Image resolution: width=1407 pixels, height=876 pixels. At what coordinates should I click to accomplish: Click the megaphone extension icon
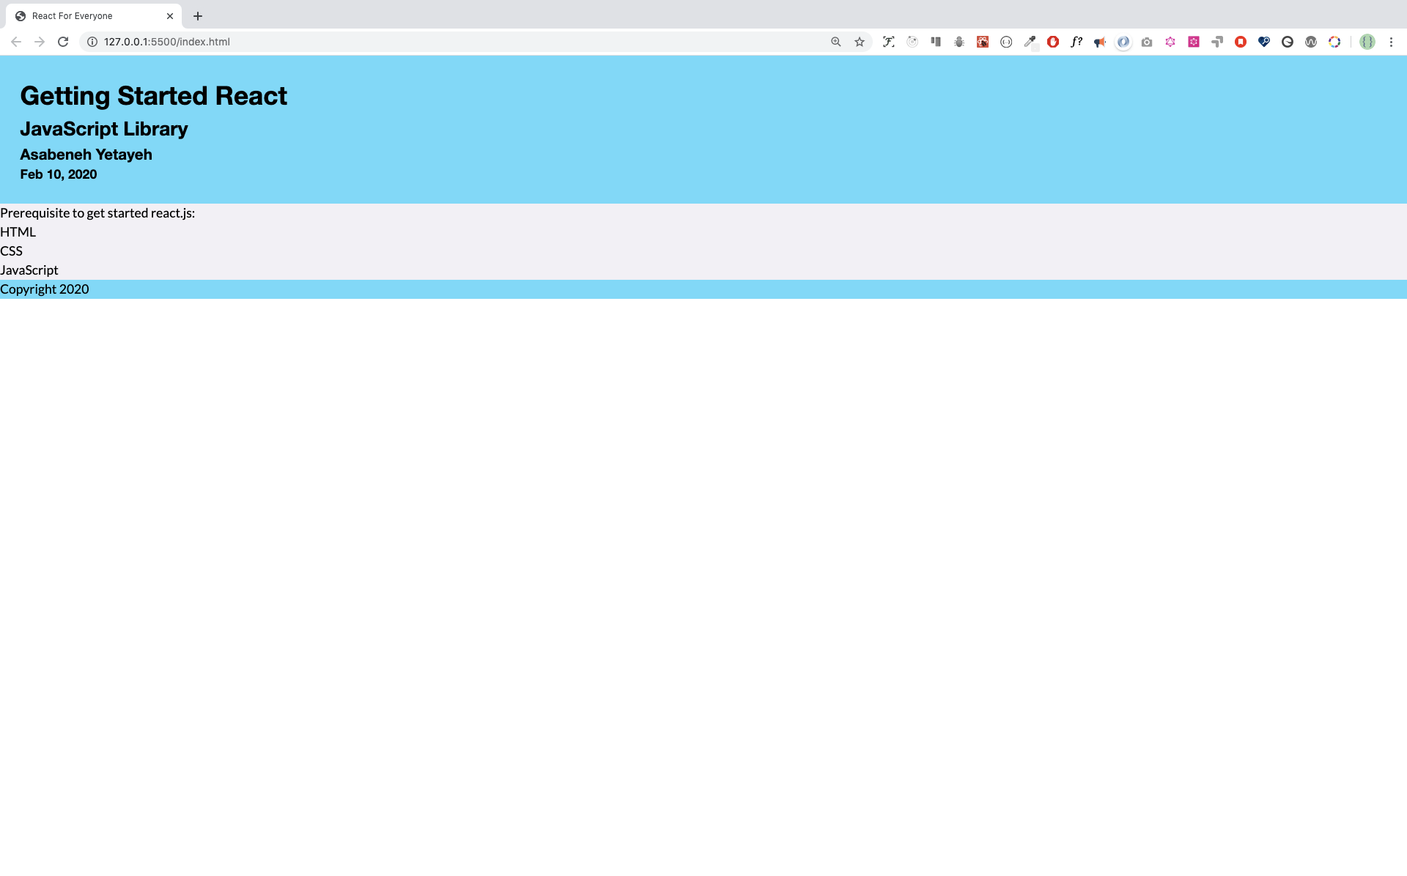(x=1100, y=42)
